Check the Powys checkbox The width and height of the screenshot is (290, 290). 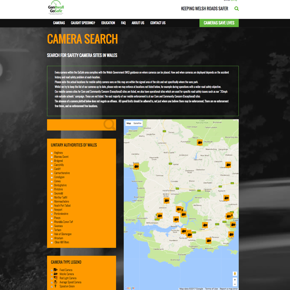point(52,218)
